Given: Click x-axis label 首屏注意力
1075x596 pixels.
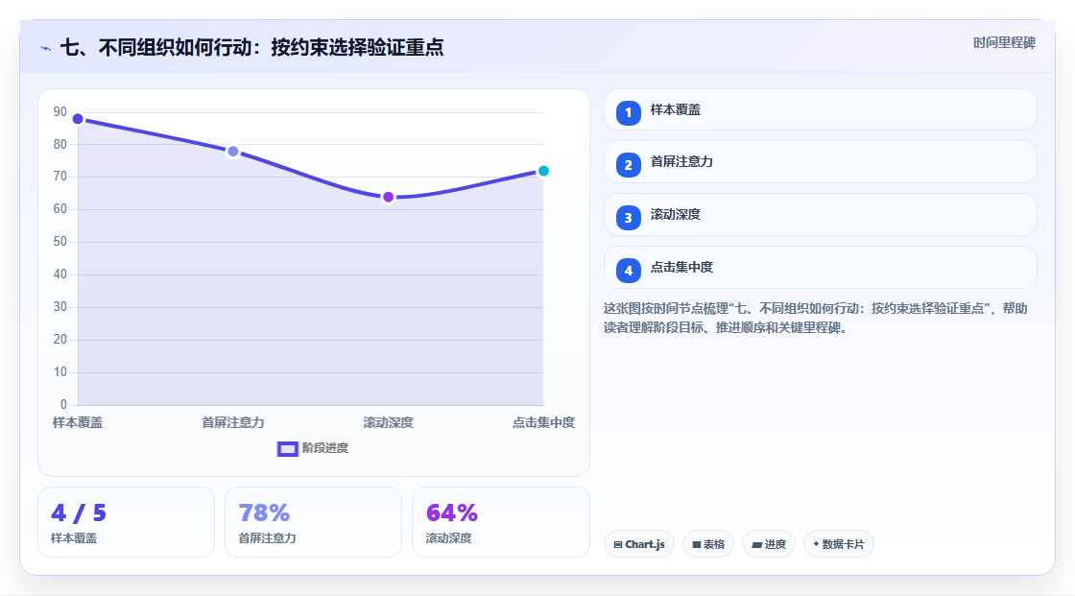Looking at the screenshot, I should click(233, 422).
